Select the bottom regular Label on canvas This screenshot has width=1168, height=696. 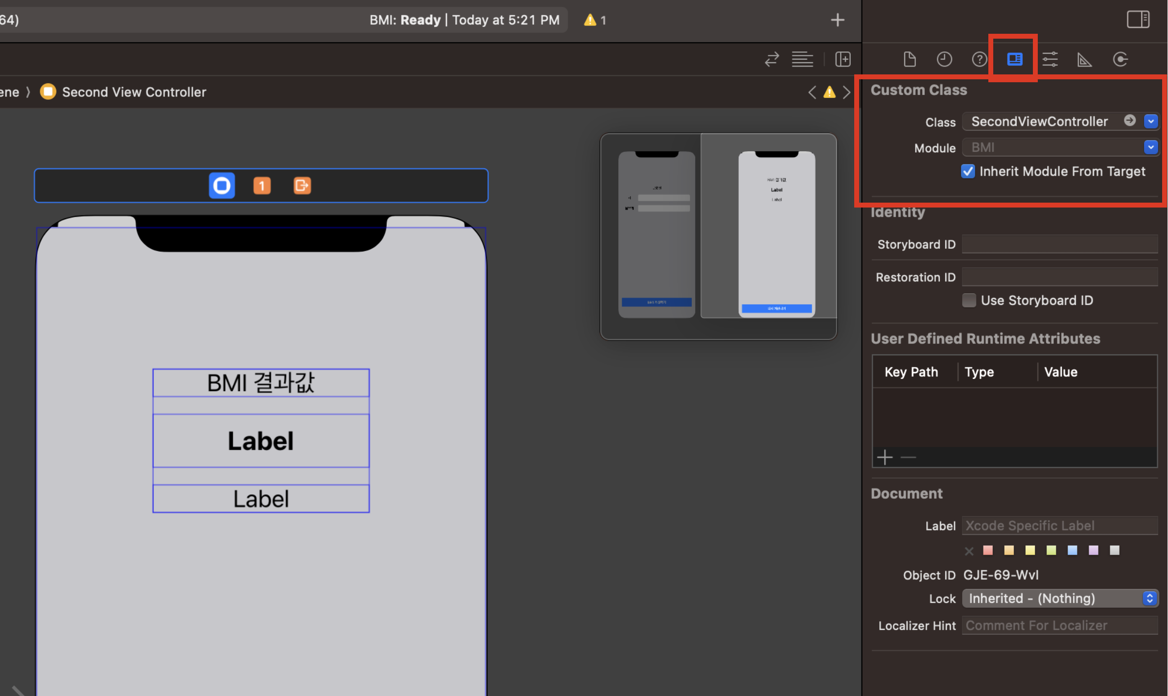pyautogui.click(x=261, y=499)
